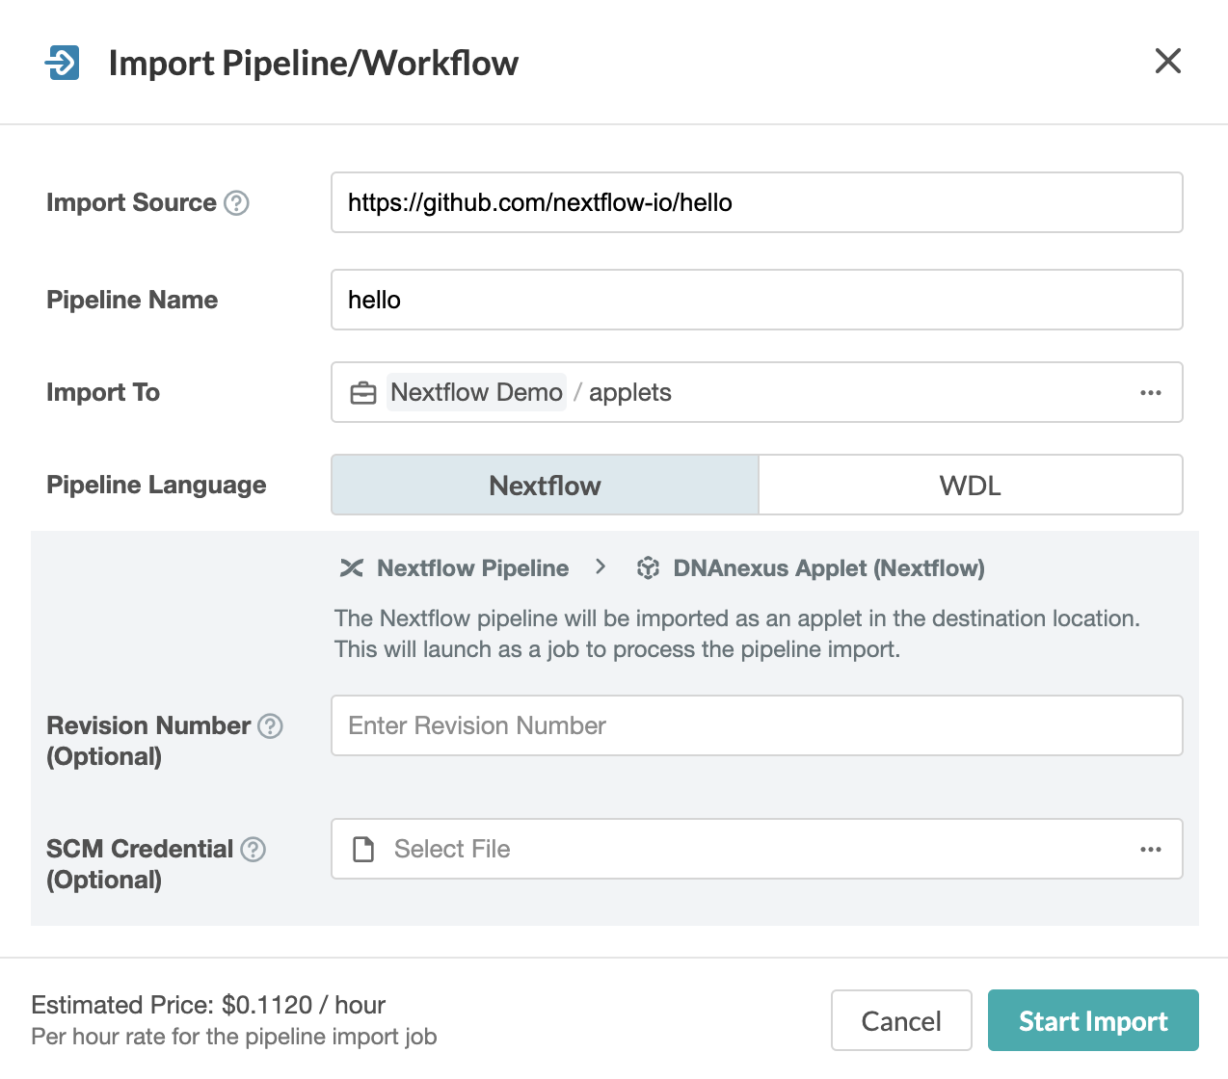Click the DNAnexus Applet hexagon icon
The width and height of the screenshot is (1228, 1079).
[x=649, y=567]
